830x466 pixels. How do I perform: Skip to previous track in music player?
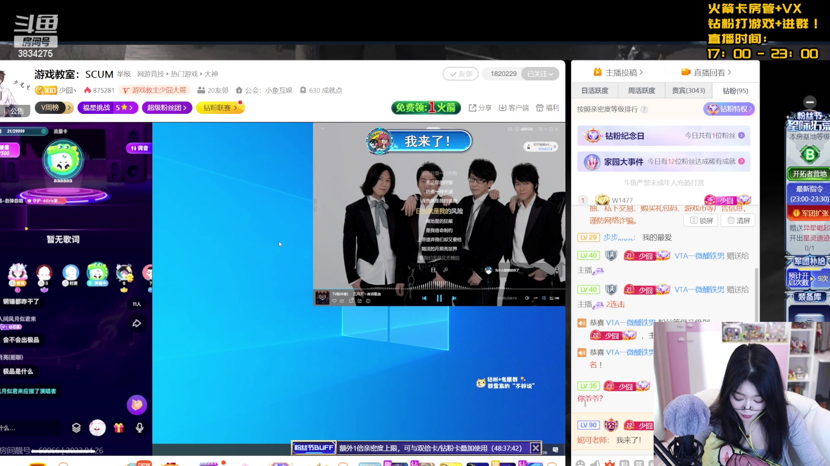coord(424,298)
